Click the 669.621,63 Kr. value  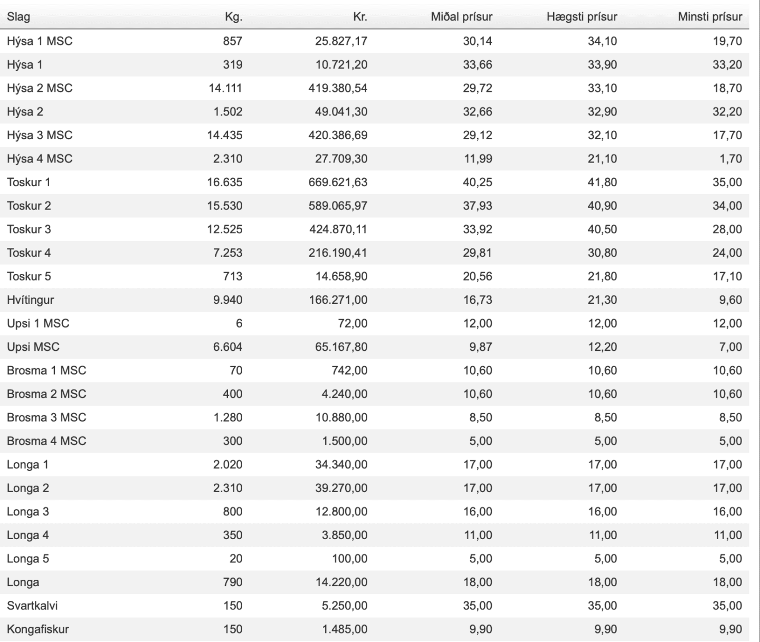tap(338, 183)
